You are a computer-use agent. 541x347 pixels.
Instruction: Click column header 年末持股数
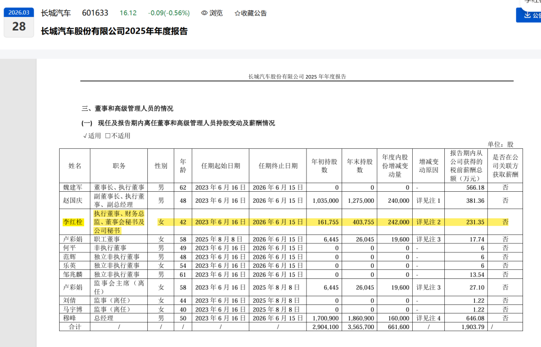(x=360, y=166)
